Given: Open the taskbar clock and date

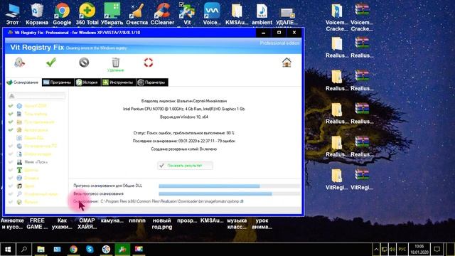Looking at the screenshot, I should 419,250.
